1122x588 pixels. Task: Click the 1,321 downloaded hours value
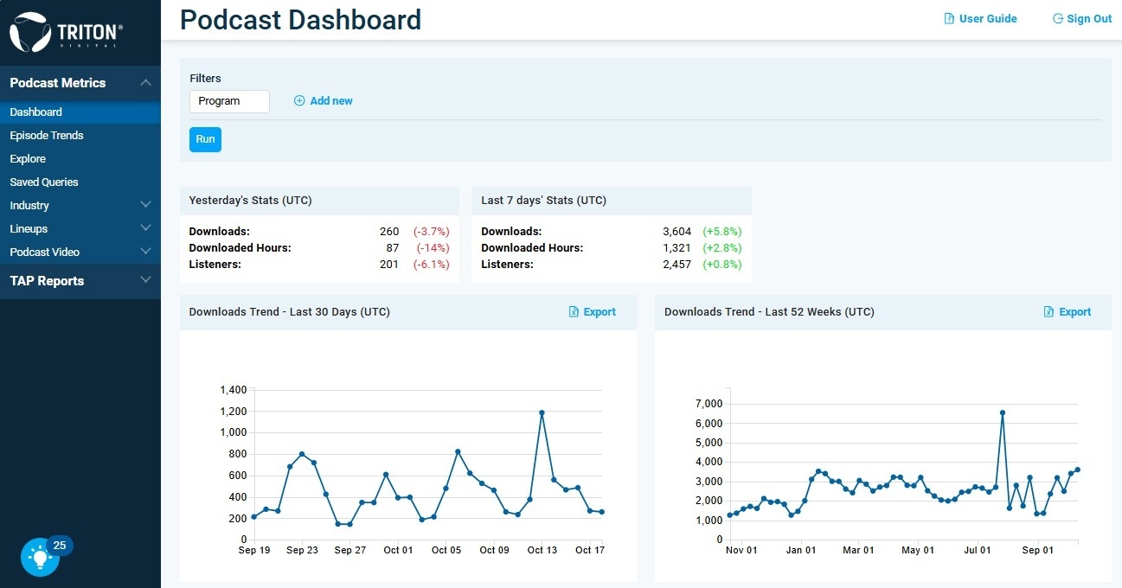(x=676, y=247)
